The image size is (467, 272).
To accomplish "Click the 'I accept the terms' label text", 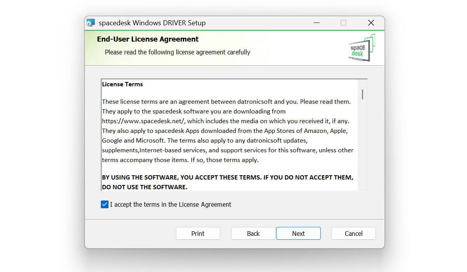I will coord(170,204).
